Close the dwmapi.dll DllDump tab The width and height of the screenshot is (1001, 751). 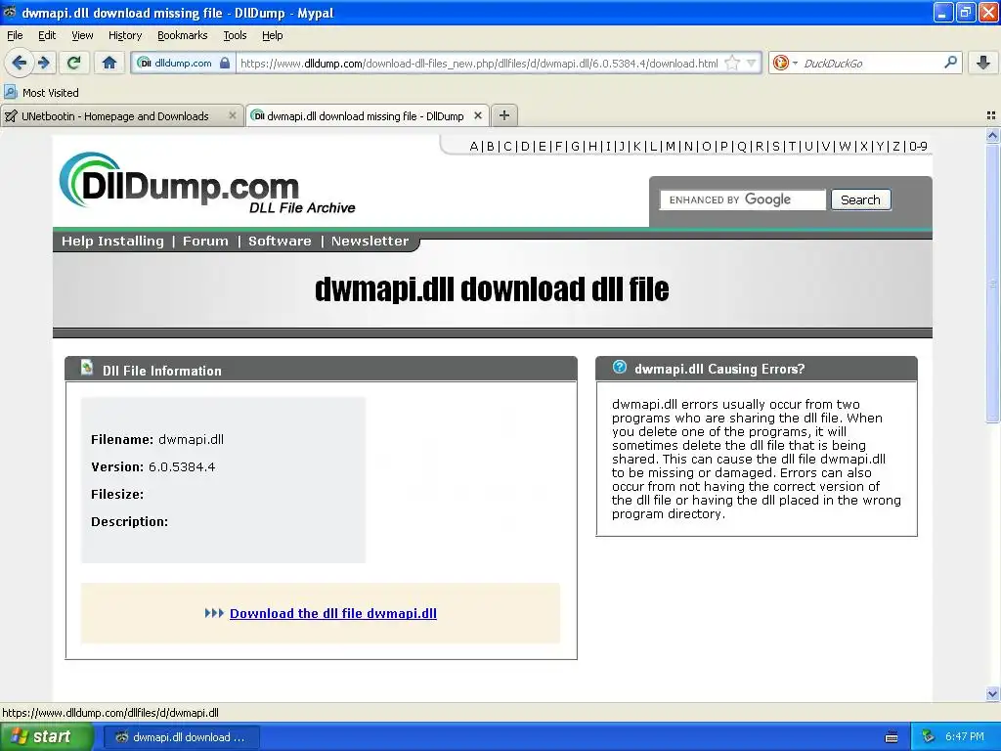pyautogui.click(x=477, y=115)
